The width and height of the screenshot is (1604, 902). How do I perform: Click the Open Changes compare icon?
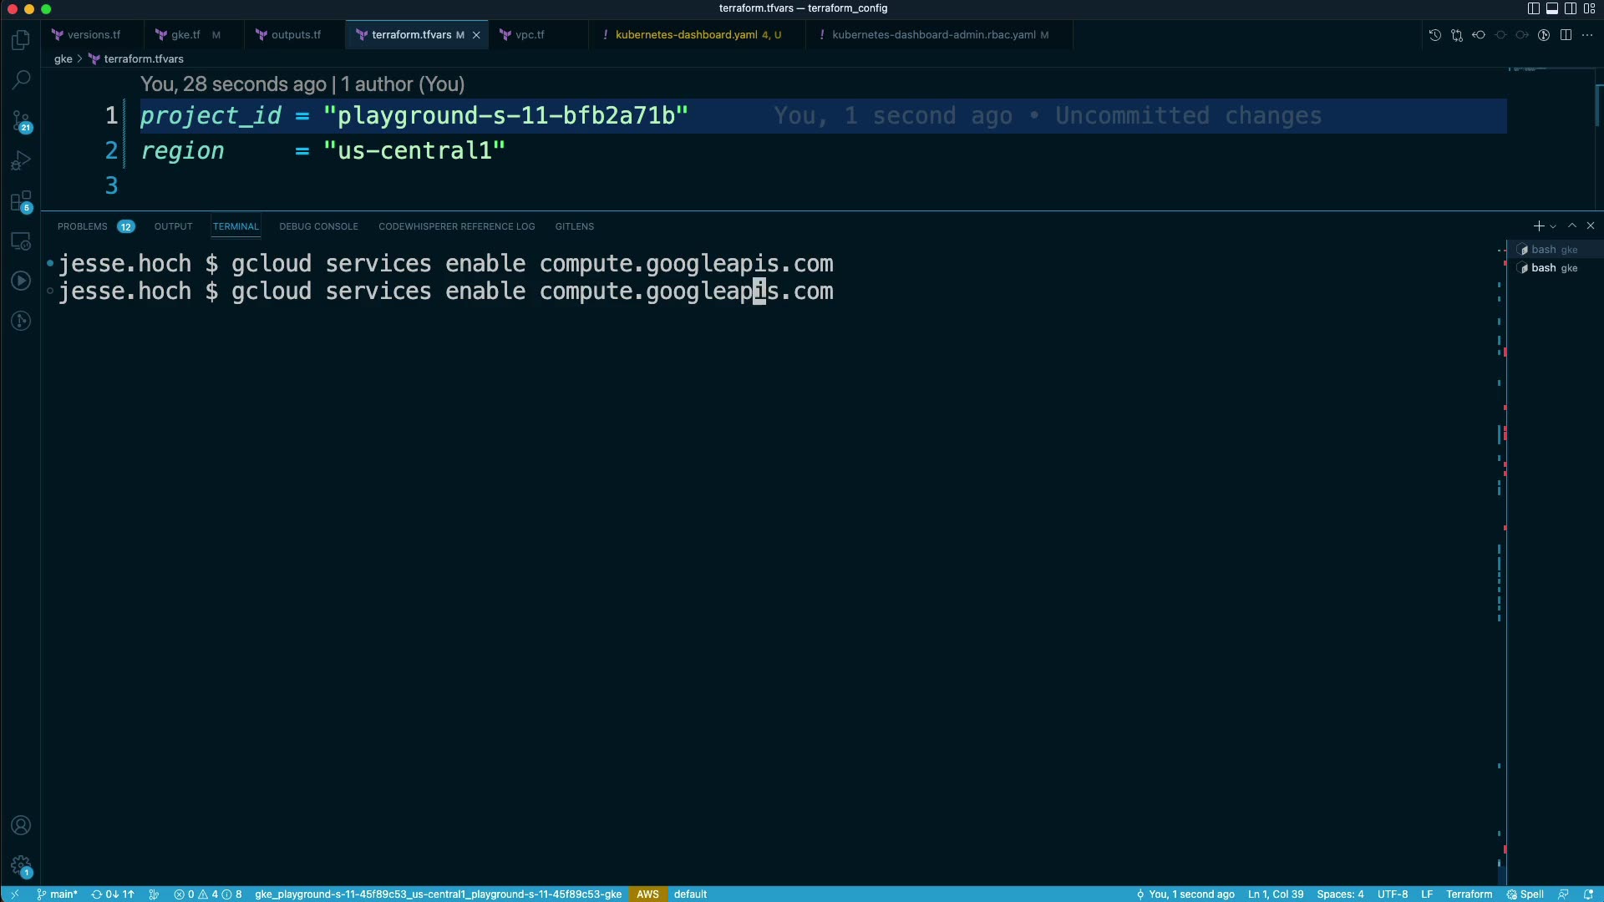click(x=1457, y=35)
